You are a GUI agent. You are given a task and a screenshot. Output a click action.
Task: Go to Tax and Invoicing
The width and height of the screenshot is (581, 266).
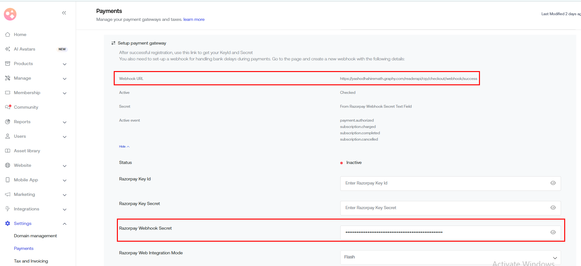coord(31,261)
